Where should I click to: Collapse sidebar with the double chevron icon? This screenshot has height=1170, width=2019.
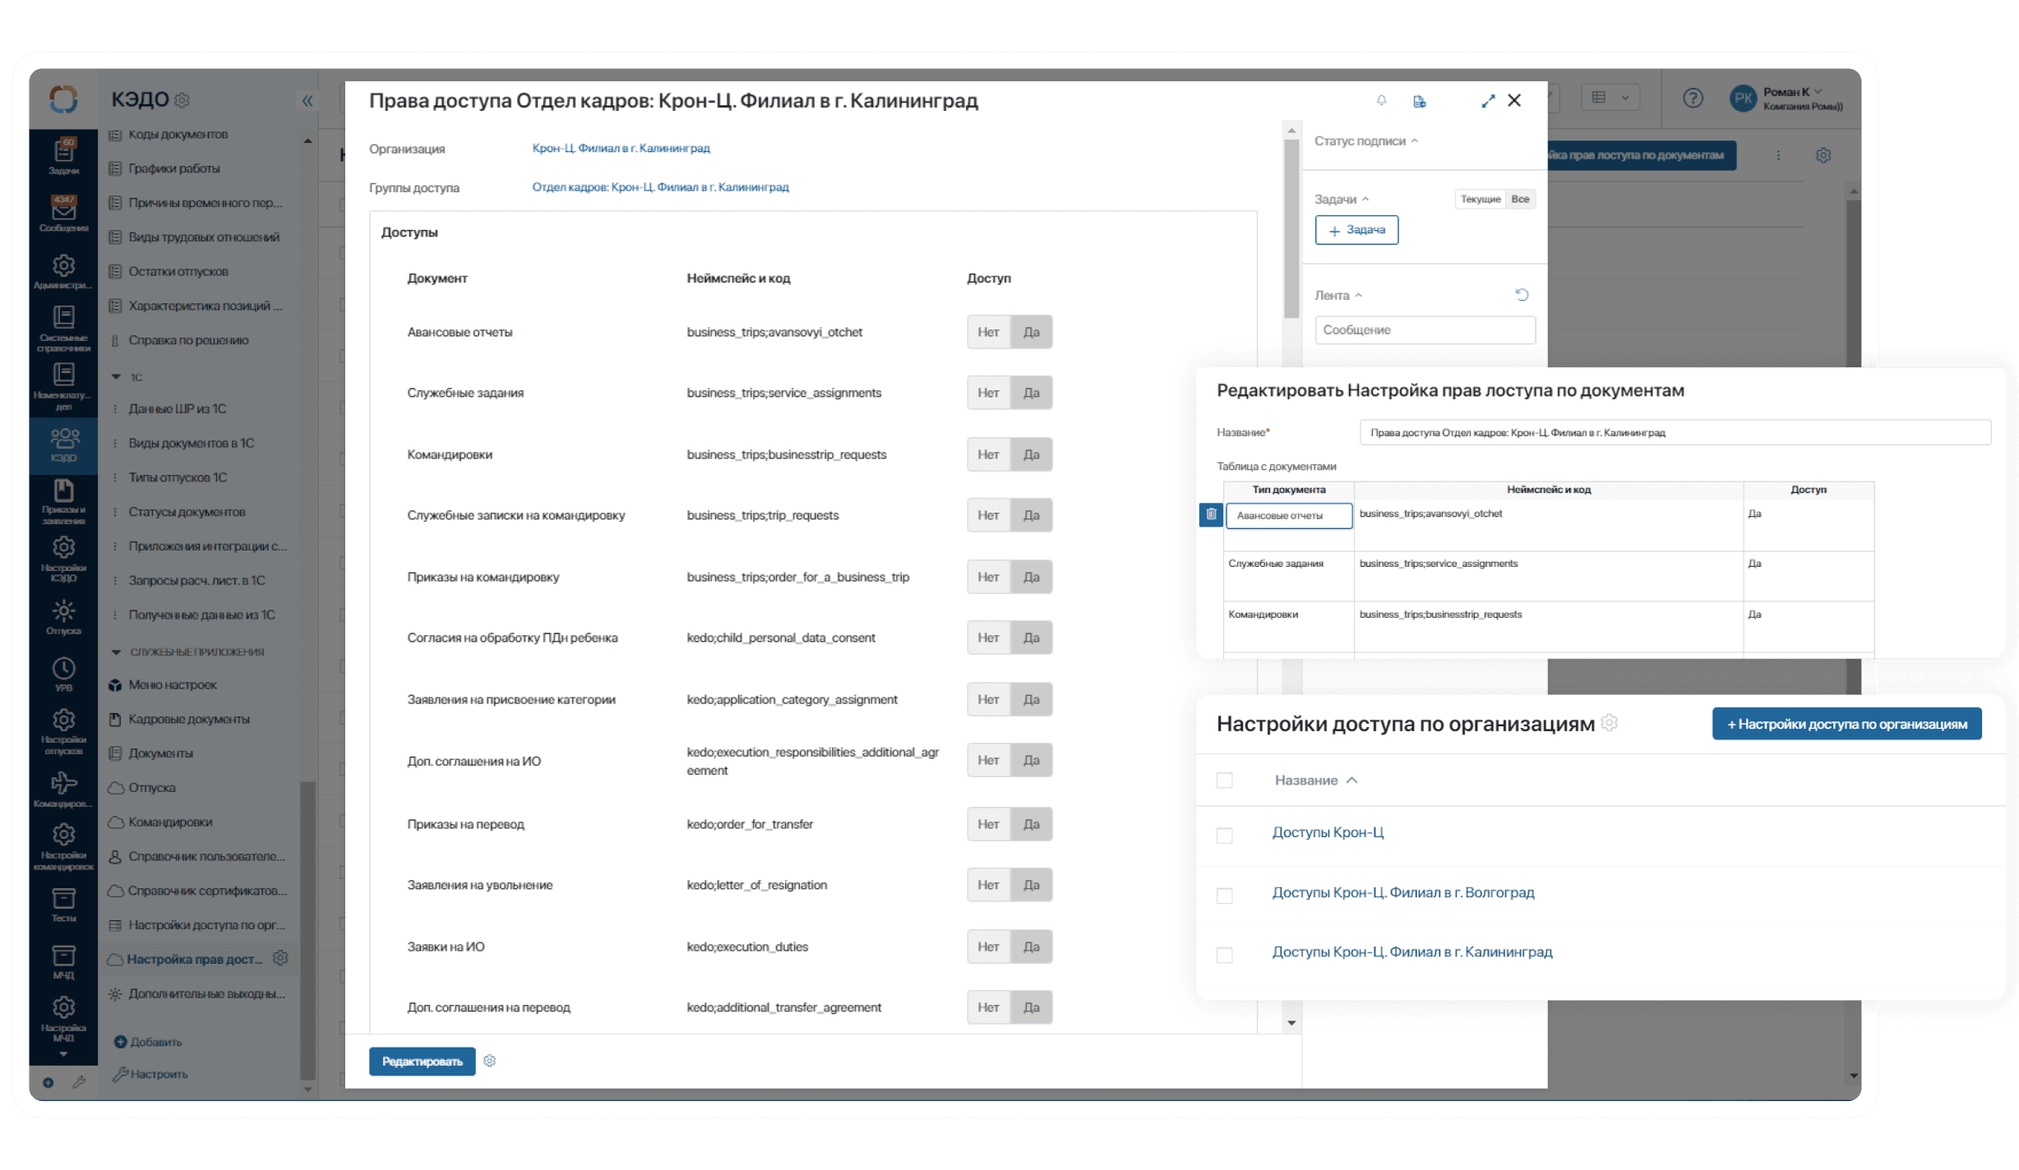click(x=307, y=101)
